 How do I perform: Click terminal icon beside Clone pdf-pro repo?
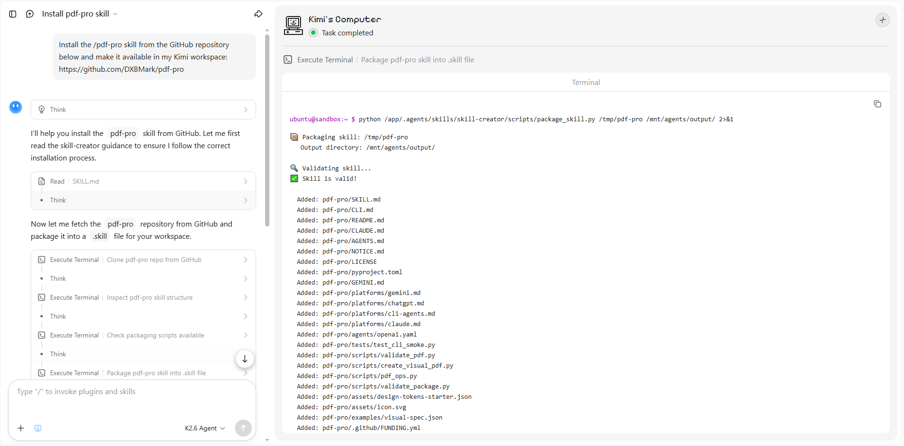(42, 260)
